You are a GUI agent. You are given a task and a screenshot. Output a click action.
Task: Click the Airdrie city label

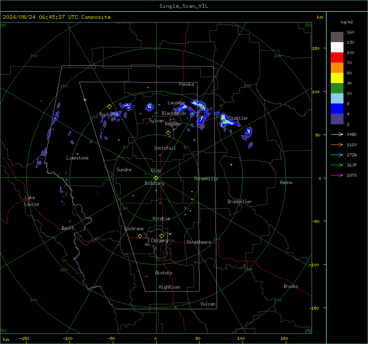click(x=161, y=218)
